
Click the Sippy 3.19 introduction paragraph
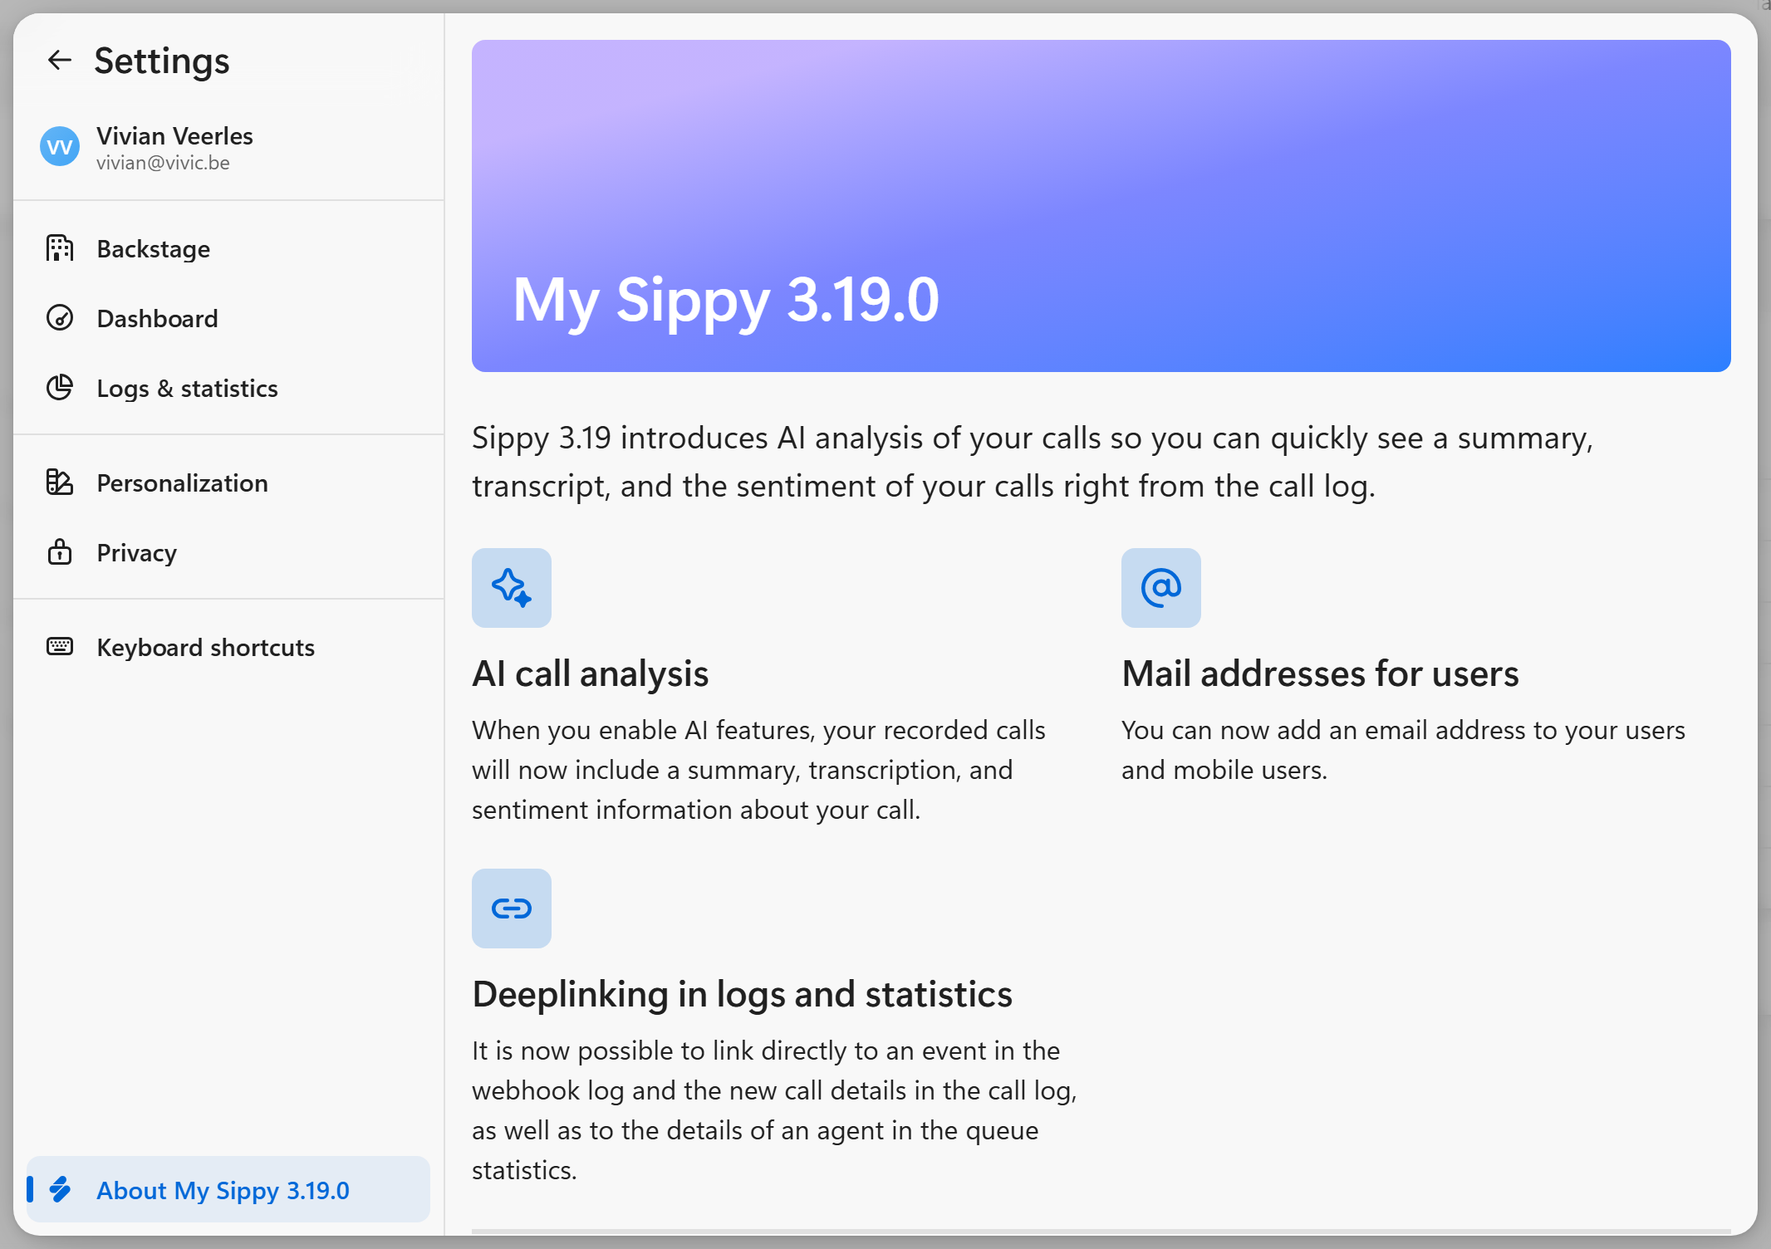coord(1033,462)
